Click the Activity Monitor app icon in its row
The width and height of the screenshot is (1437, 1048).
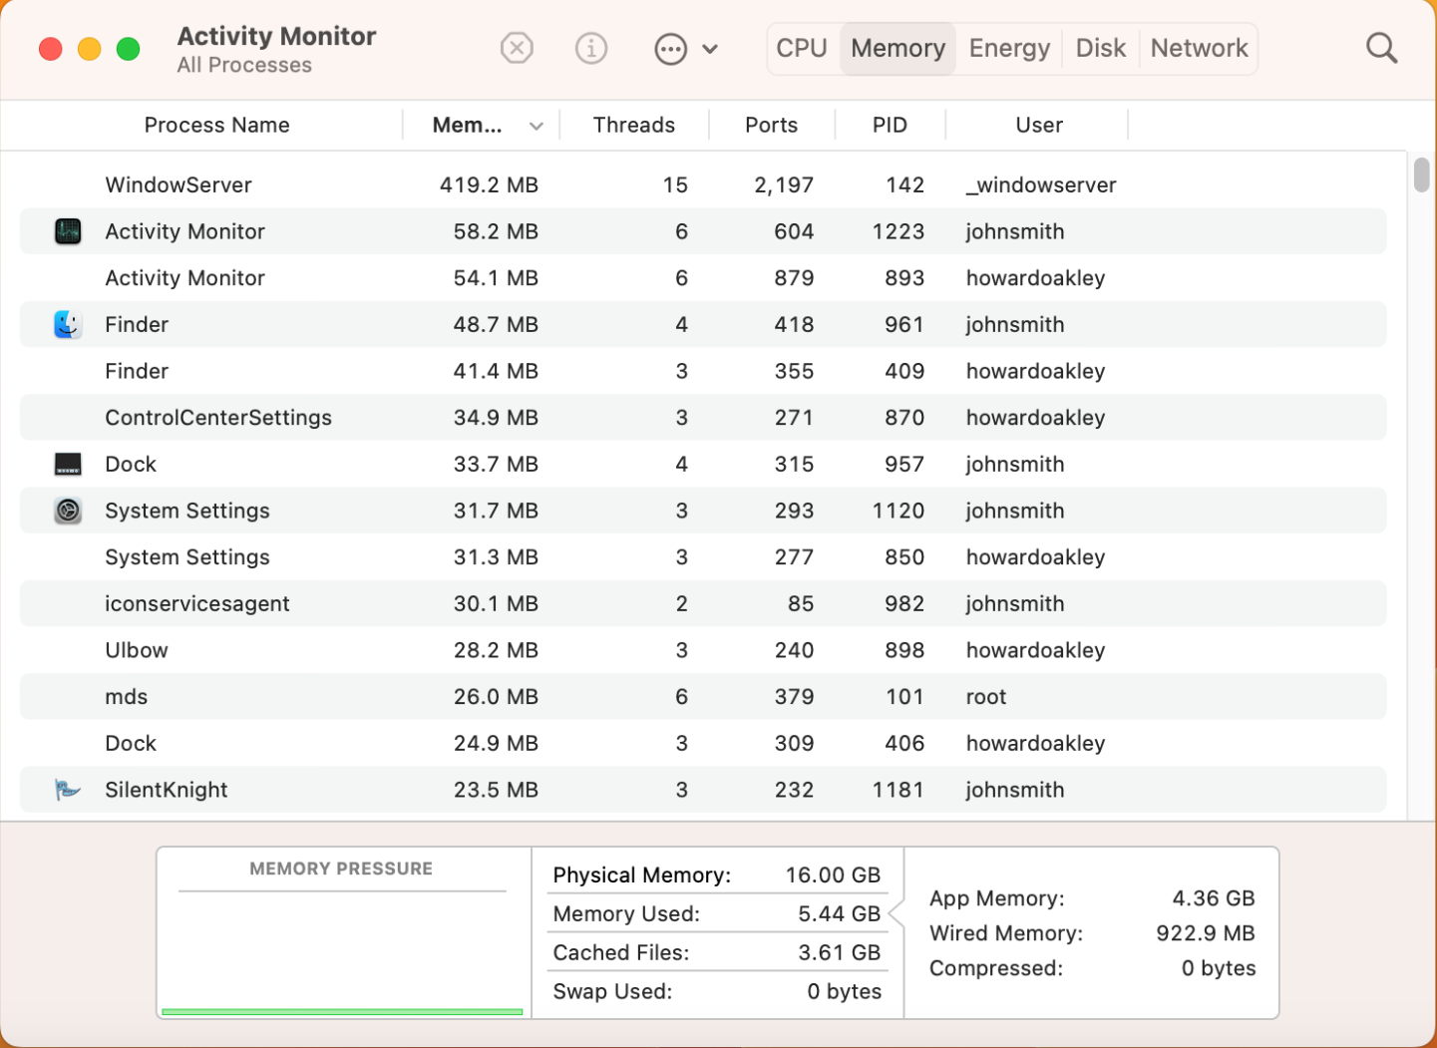tap(67, 230)
